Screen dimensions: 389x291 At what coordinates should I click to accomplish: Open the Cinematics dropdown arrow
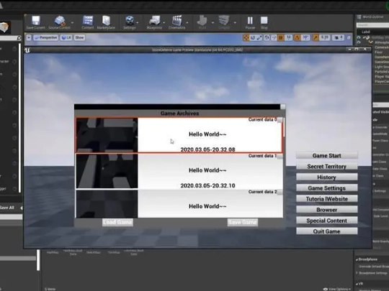[187, 22]
